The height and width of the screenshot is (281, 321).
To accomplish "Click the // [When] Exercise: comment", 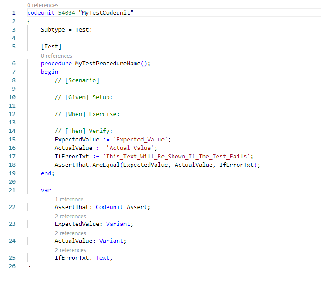I will point(87,114).
